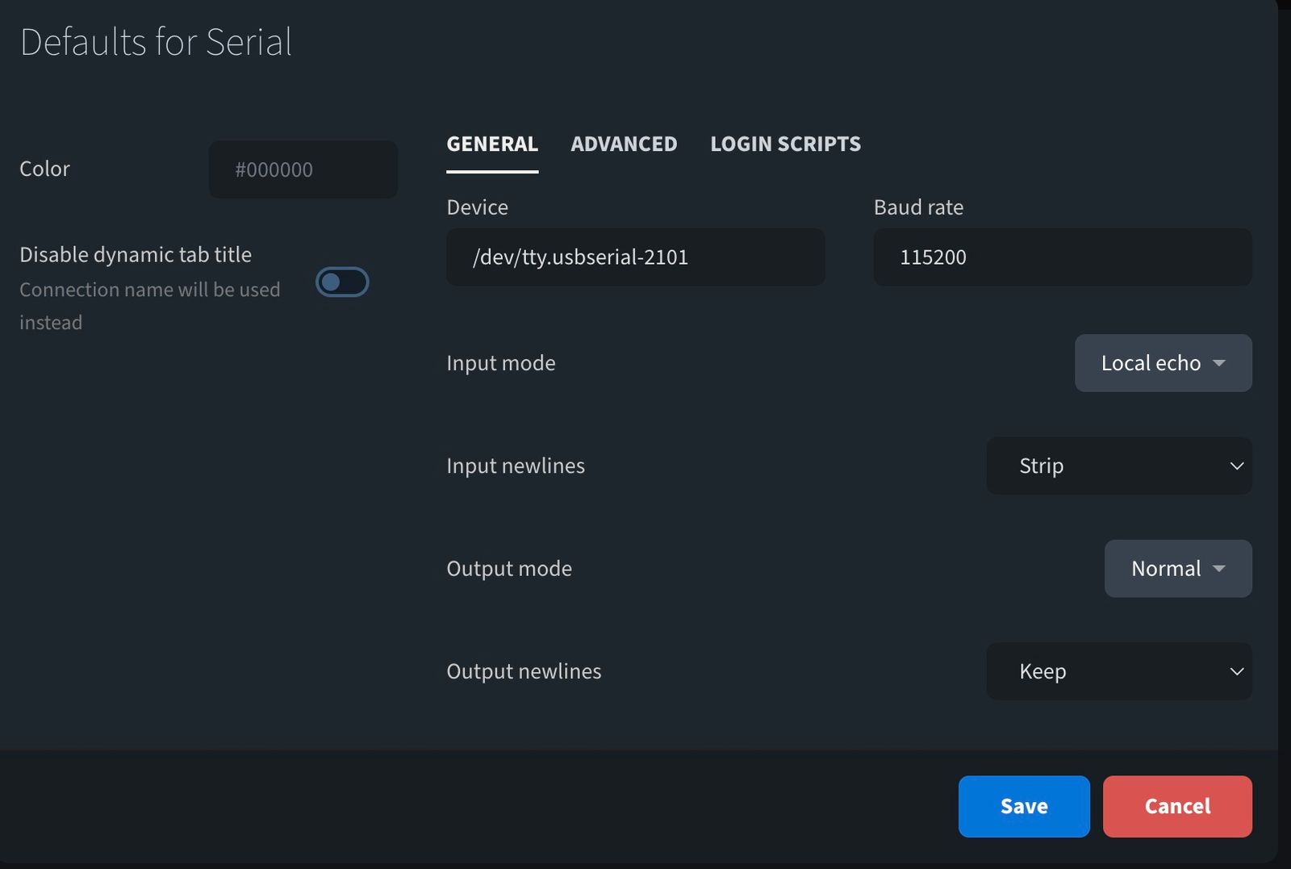Click the "Baud rate" field label

pyautogui.click(x=918, y=207)
